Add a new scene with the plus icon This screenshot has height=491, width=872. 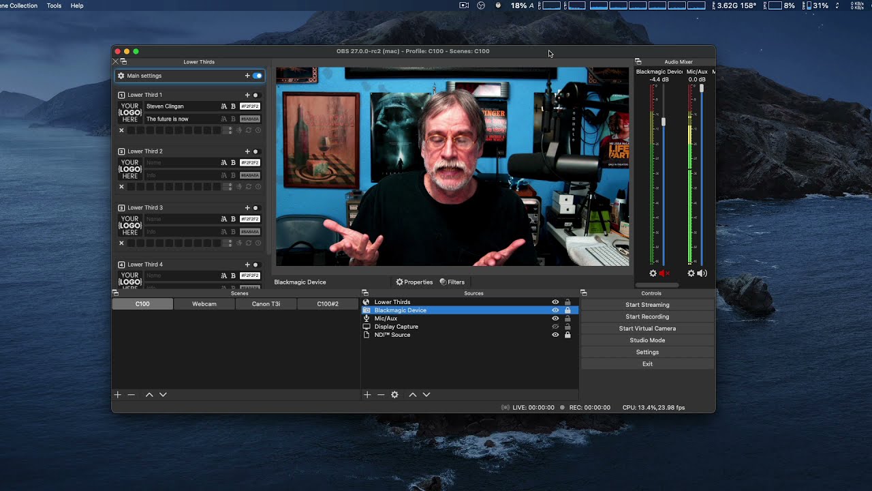point(118,395)
